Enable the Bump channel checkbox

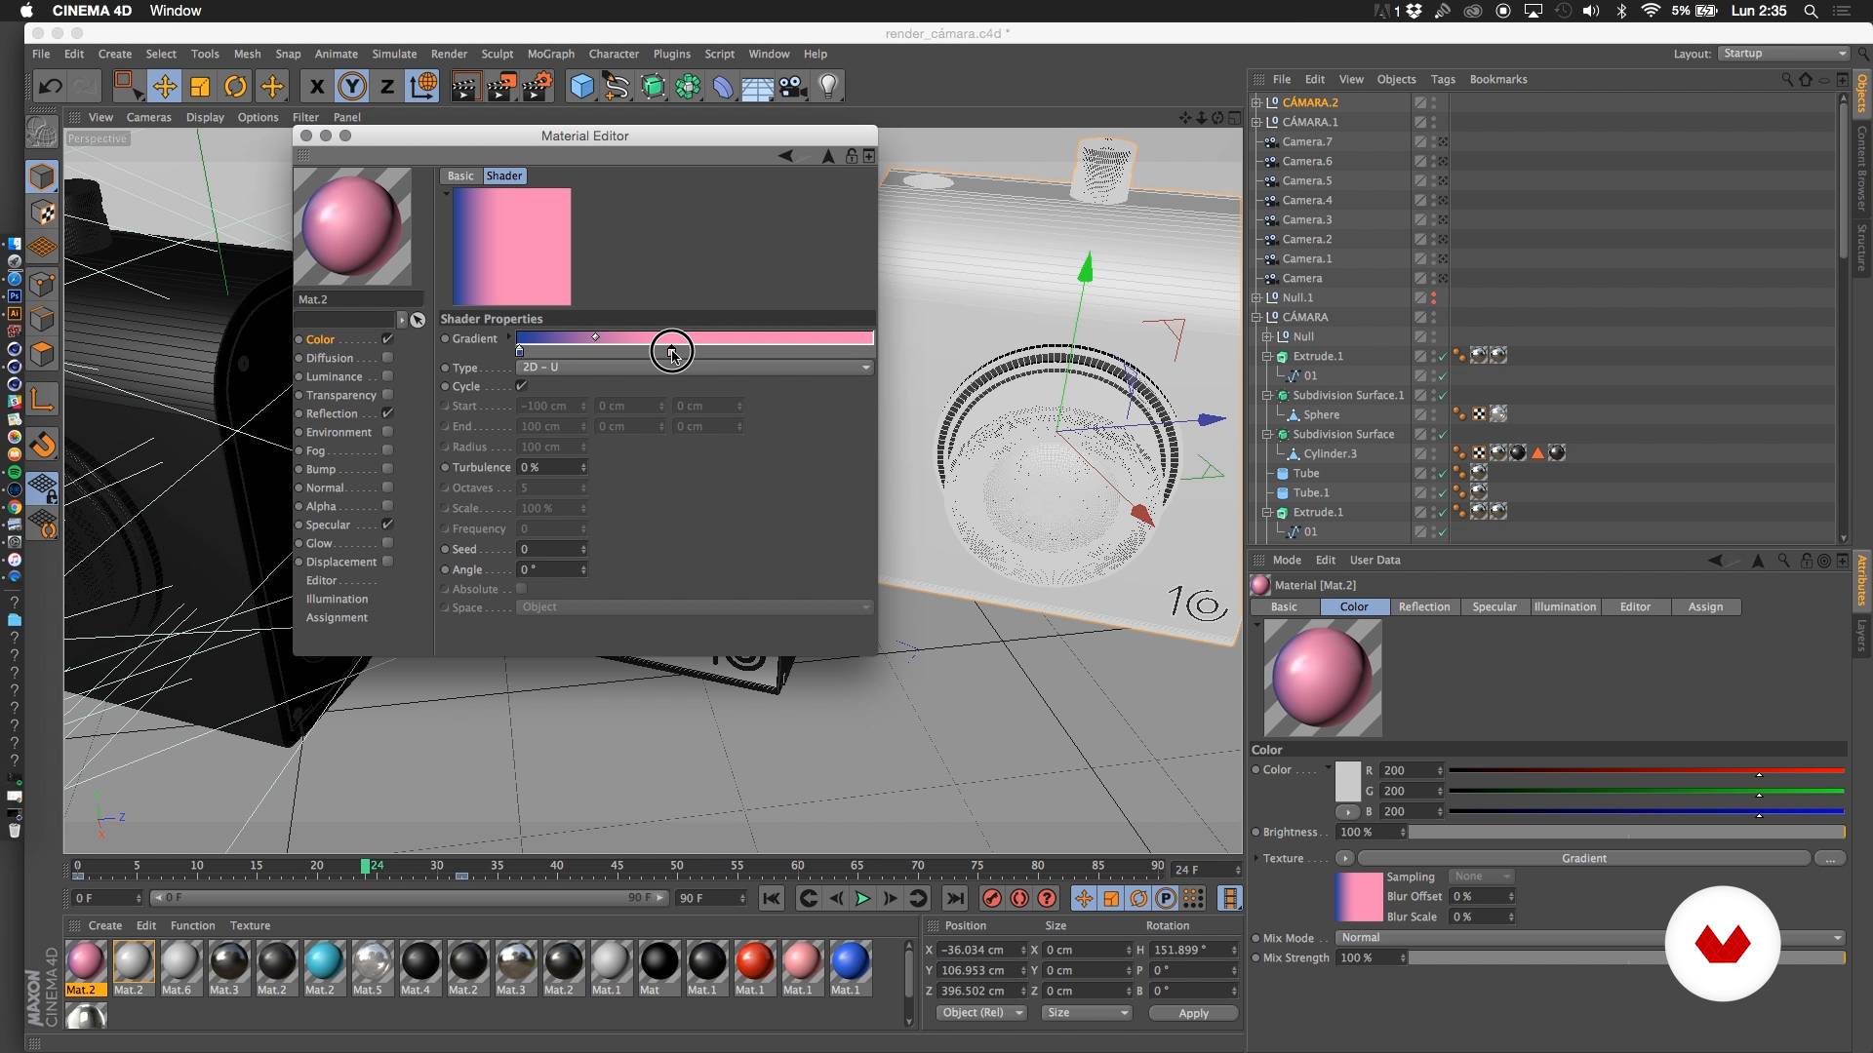387,469
